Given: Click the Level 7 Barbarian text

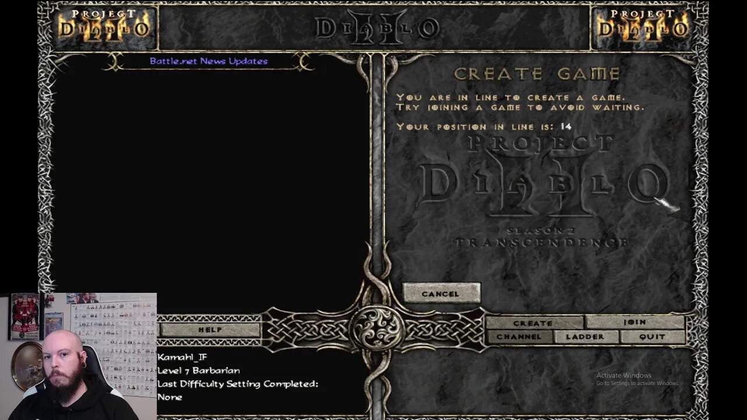Looking at the screenshot, I should pyautogui.click(x=198, y=370).
